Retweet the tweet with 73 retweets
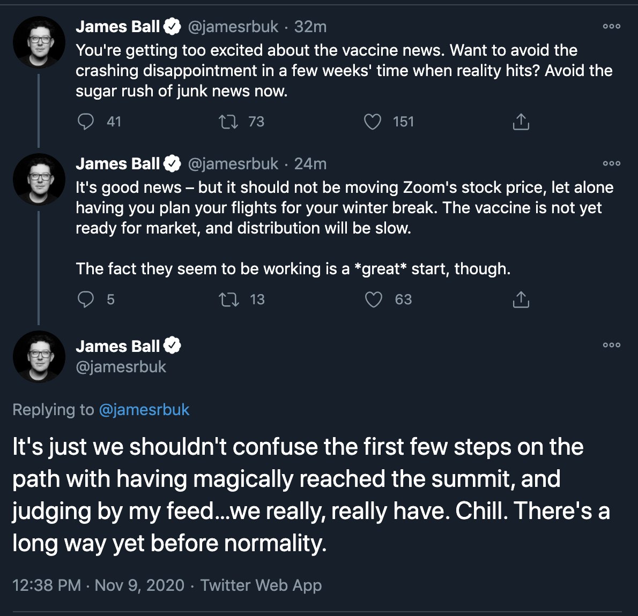This screenshot has width=638, height=616. 229,122
